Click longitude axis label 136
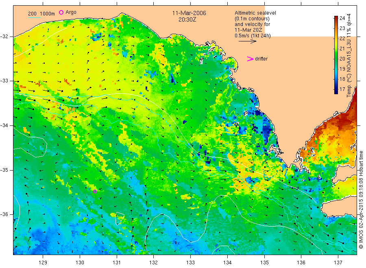The width and height of the screenshot is (366, 268). pyautogui.click(x=301, y=262)
